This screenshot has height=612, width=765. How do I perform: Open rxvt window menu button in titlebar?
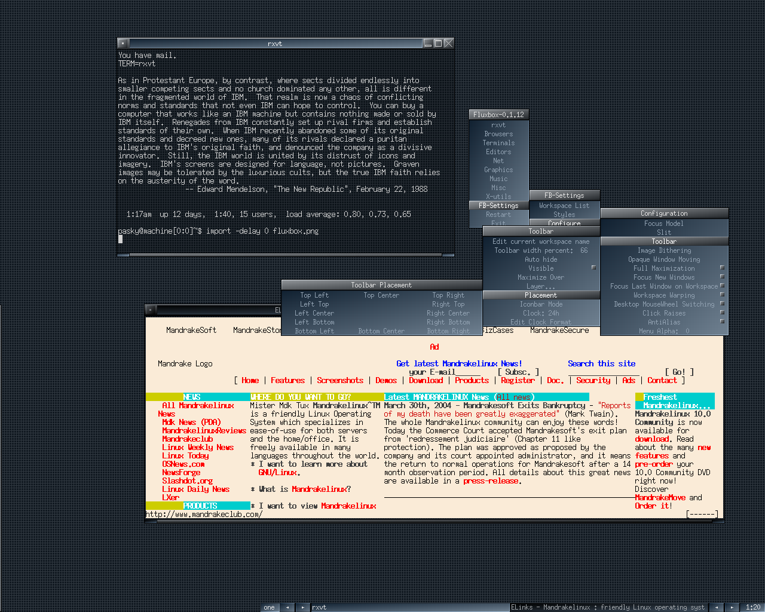(123, 43)
